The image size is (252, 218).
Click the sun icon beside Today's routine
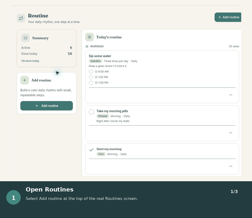pyautogui.click(x=90, y=37)
